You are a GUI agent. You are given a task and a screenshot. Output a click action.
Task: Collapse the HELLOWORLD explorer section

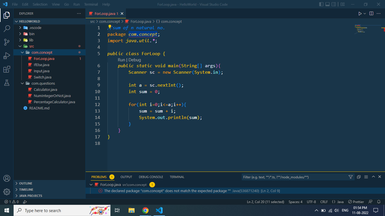(x=50, y=21)
